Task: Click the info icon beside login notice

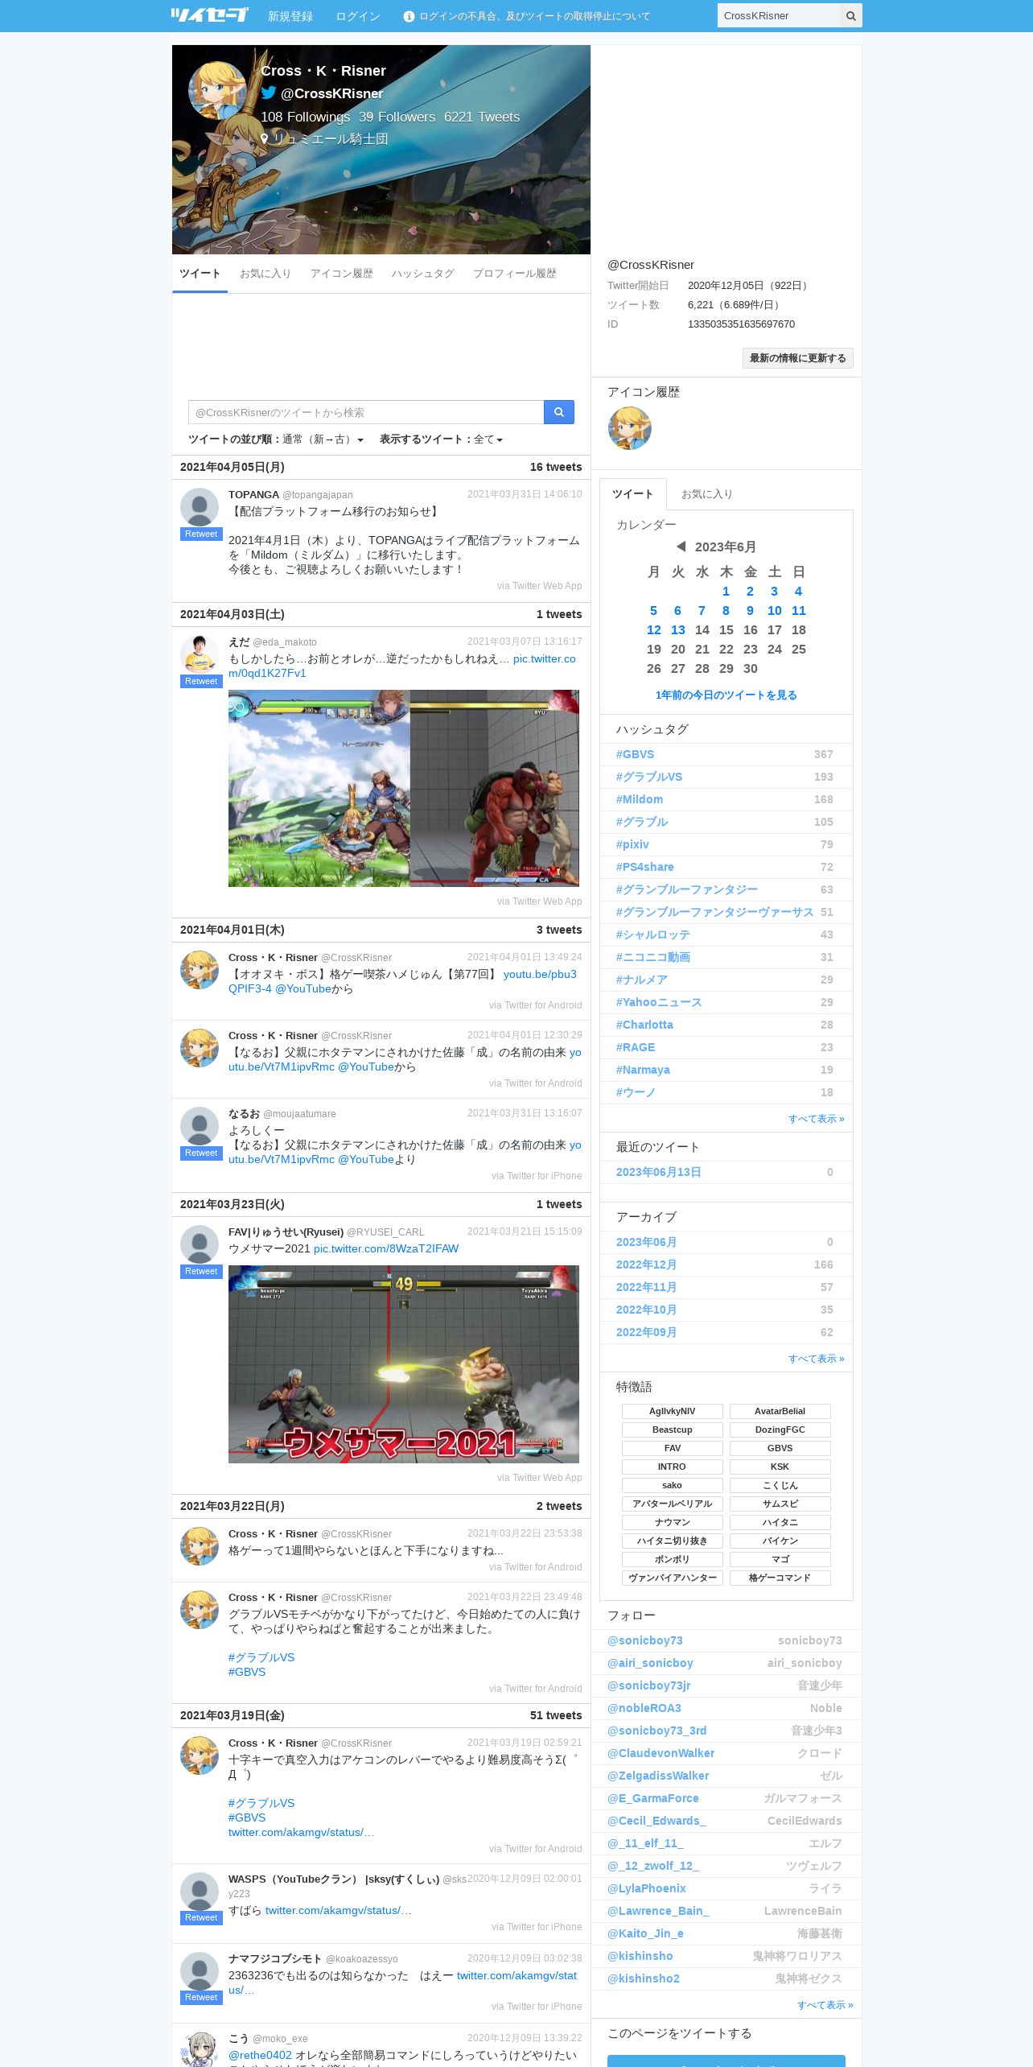Action: tap(409, 16)
